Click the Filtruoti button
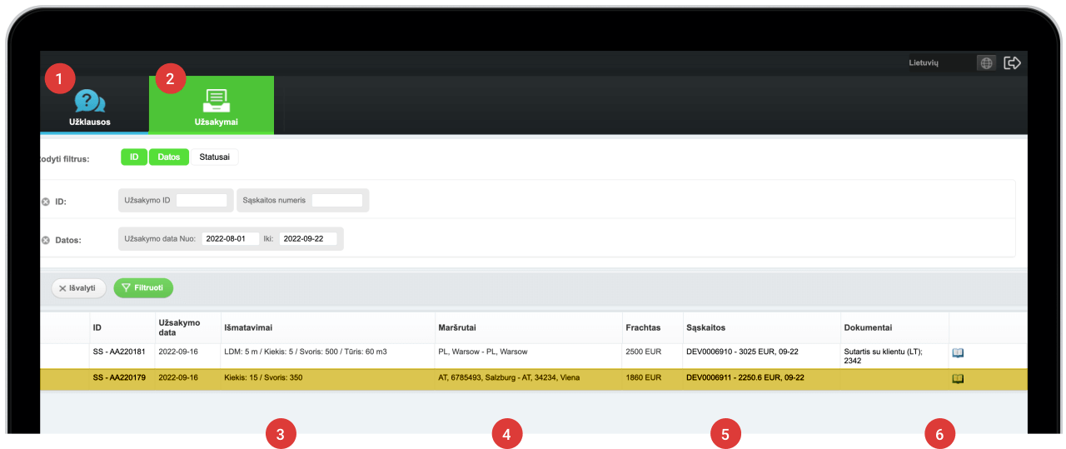 point(143,288)
